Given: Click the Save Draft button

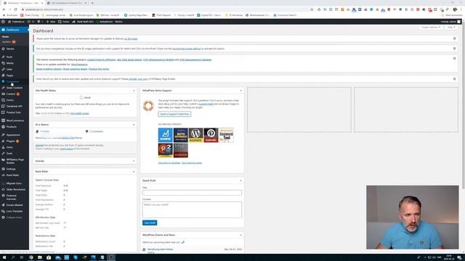Looking at the screenshot, I should pyautogui.click(x=150, y=223).
